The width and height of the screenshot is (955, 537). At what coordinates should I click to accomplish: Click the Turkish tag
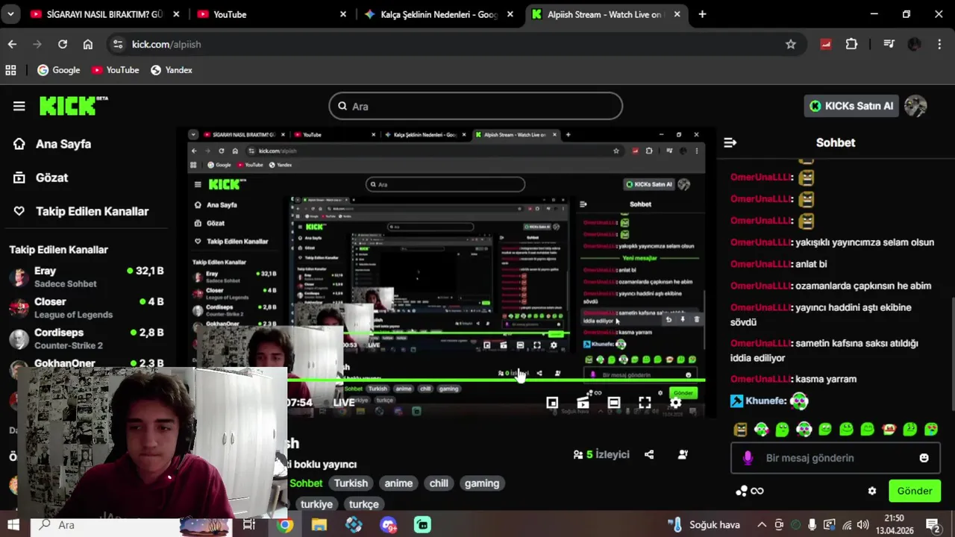click(351, 483)
